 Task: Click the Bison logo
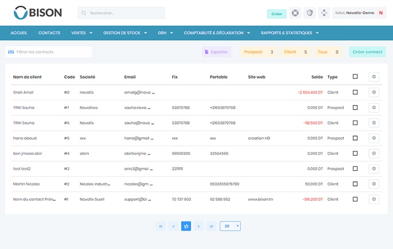point(38,13)
